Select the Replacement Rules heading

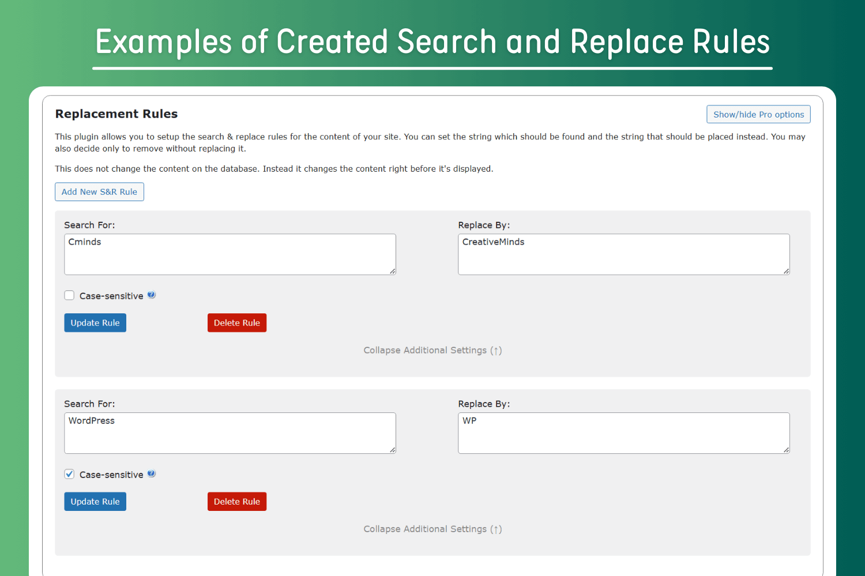click(116, 113)
